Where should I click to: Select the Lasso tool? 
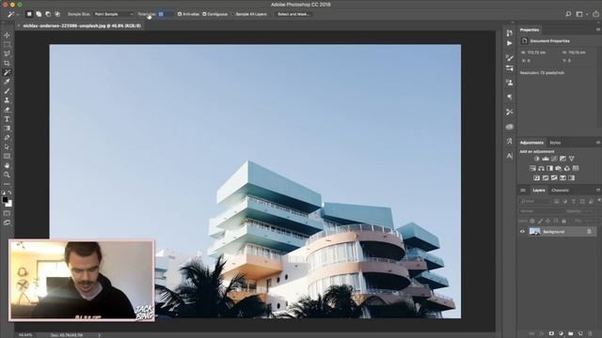[x=7, y=54]
